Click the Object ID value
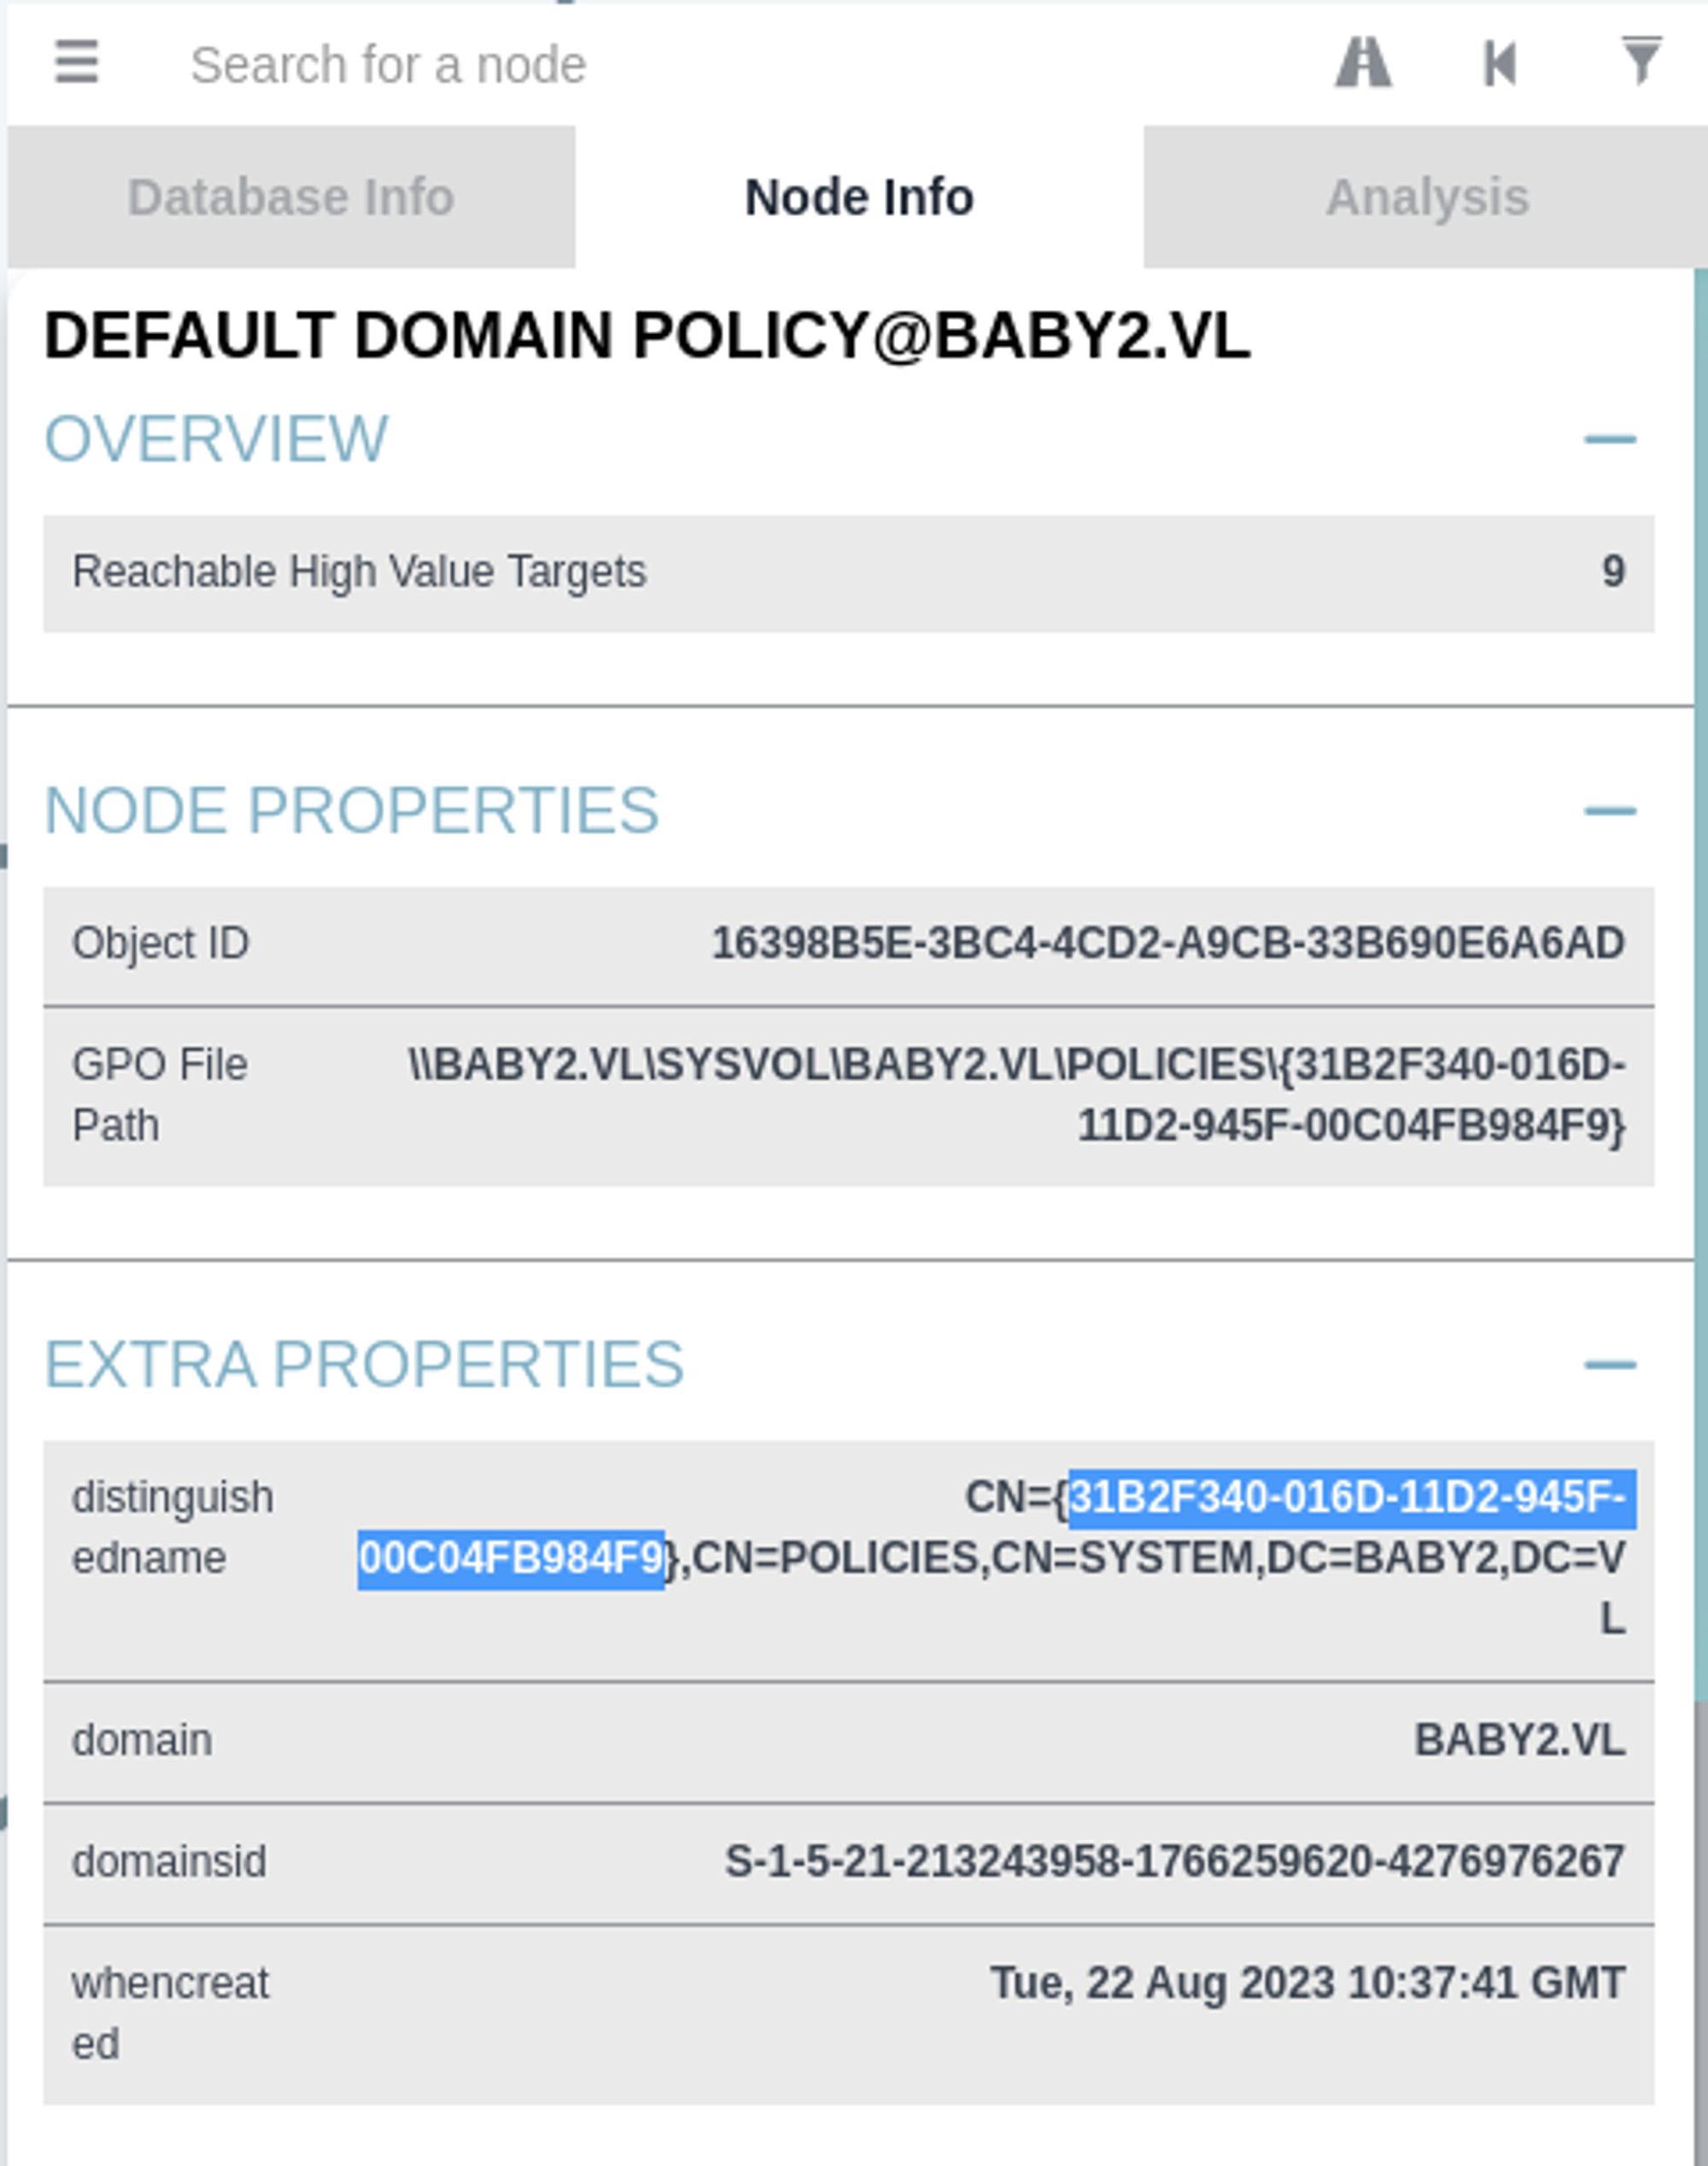 click(x=1167, y=944)
